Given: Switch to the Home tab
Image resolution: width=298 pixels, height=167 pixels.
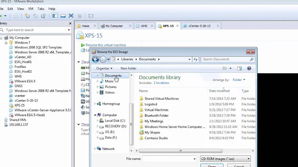Looking at the screenshot, I should pos(85,26).
